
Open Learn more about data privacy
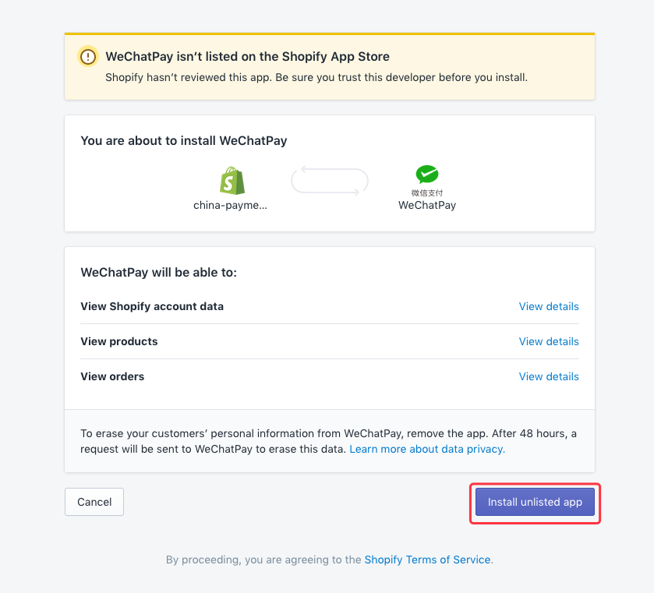(426, 449)
